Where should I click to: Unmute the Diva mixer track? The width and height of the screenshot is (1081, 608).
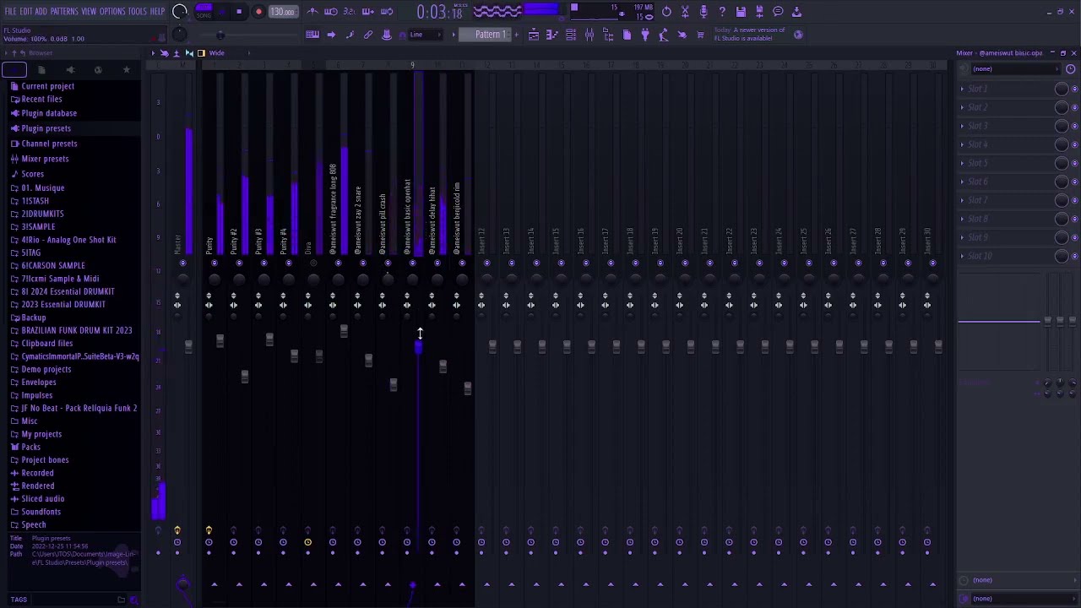coord(313,263)
